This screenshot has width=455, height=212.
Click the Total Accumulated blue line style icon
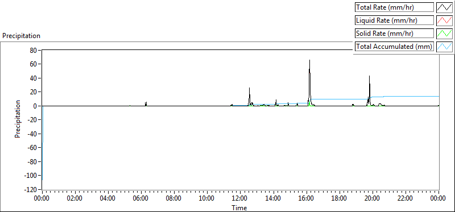445,46
